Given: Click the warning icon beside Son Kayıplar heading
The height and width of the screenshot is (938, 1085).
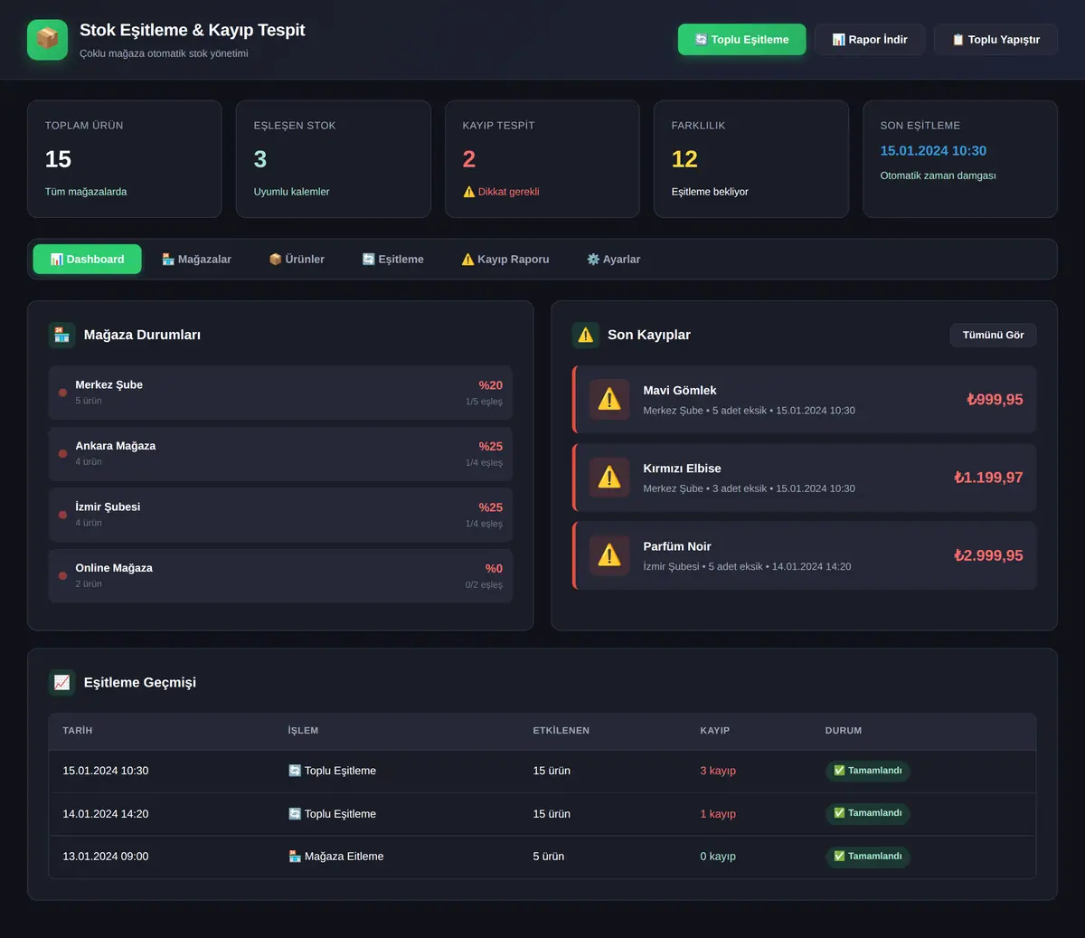Looking at the screenshot, I should 586,335.
